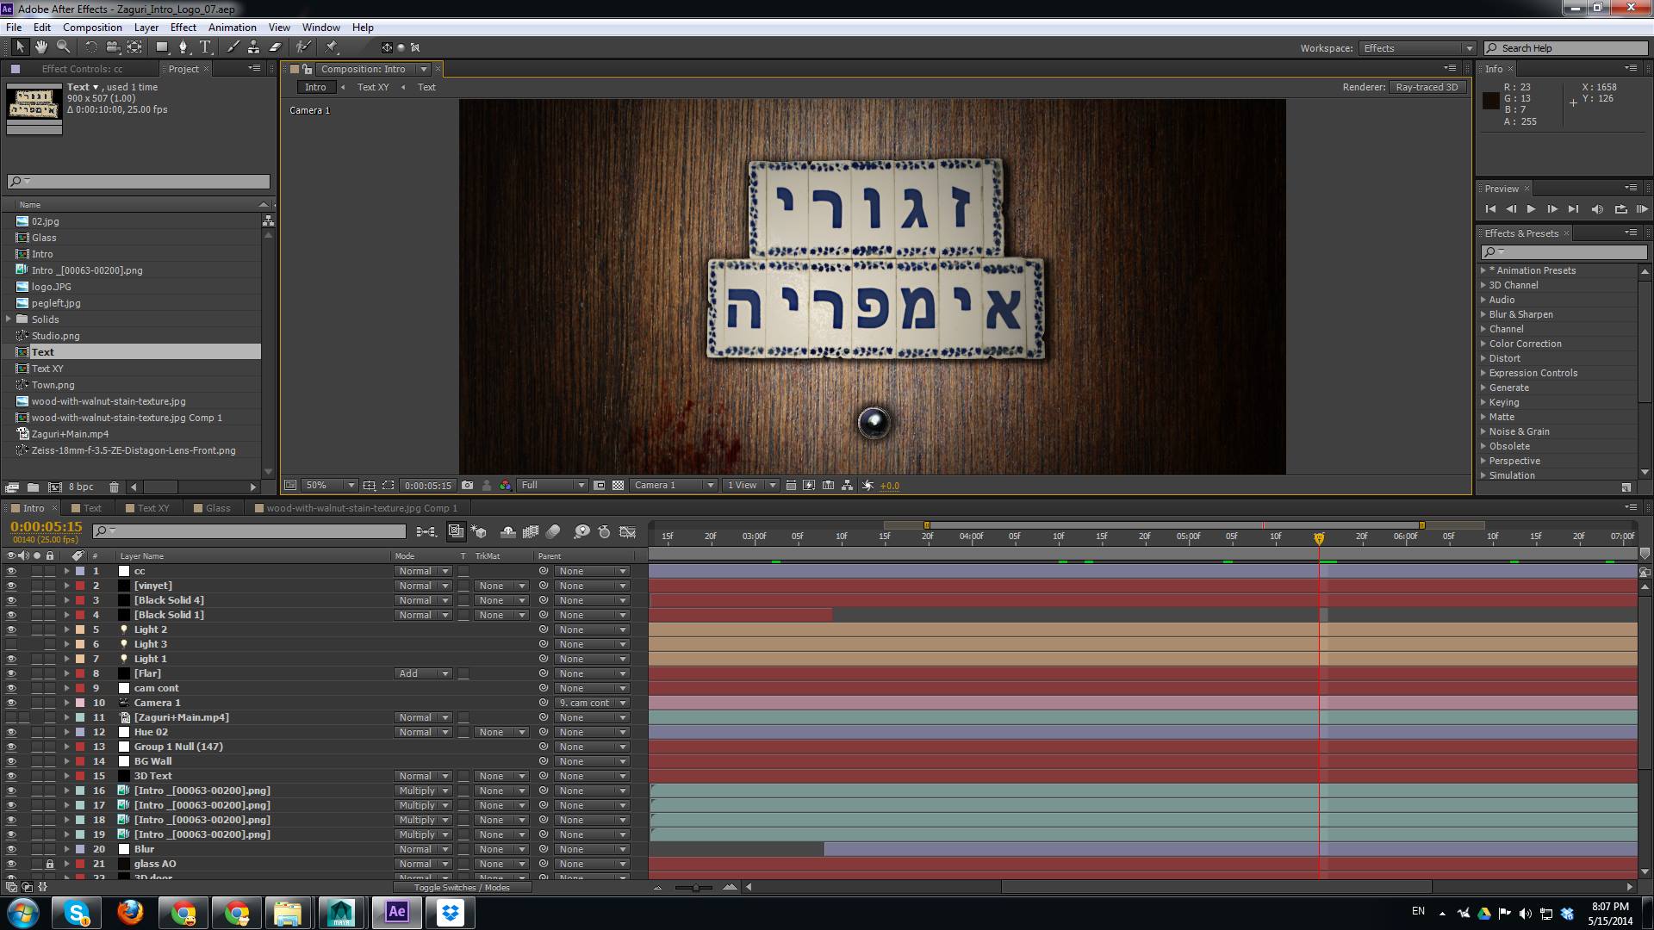1654x930 pixels.
Task: Switch to the Text XY timeline tab
Action: point(153,508)
